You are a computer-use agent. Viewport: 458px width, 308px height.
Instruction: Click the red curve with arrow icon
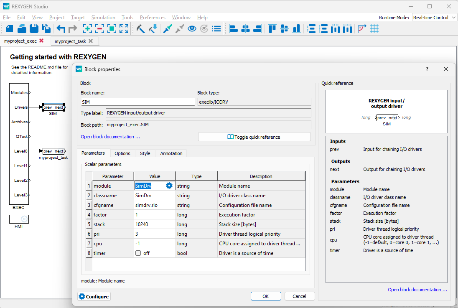pos(362,29)
